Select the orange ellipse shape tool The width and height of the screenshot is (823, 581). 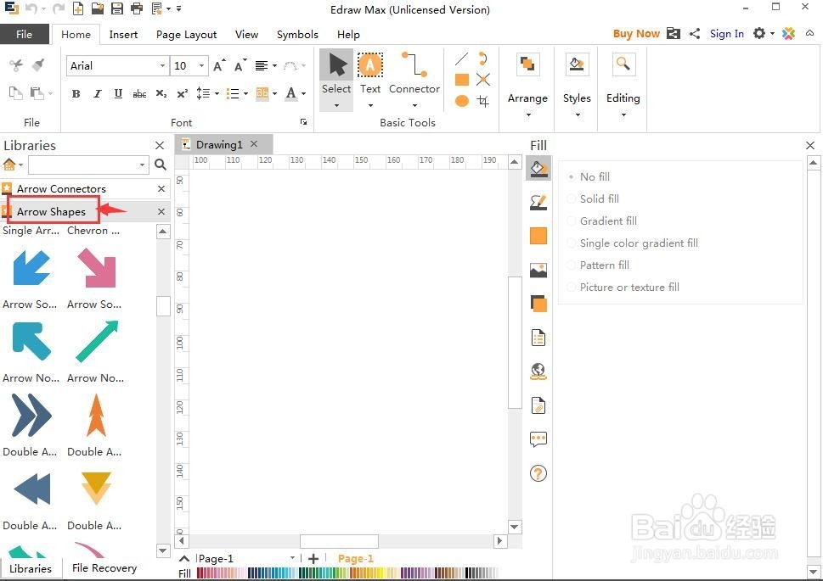click(x=462, y=100)
